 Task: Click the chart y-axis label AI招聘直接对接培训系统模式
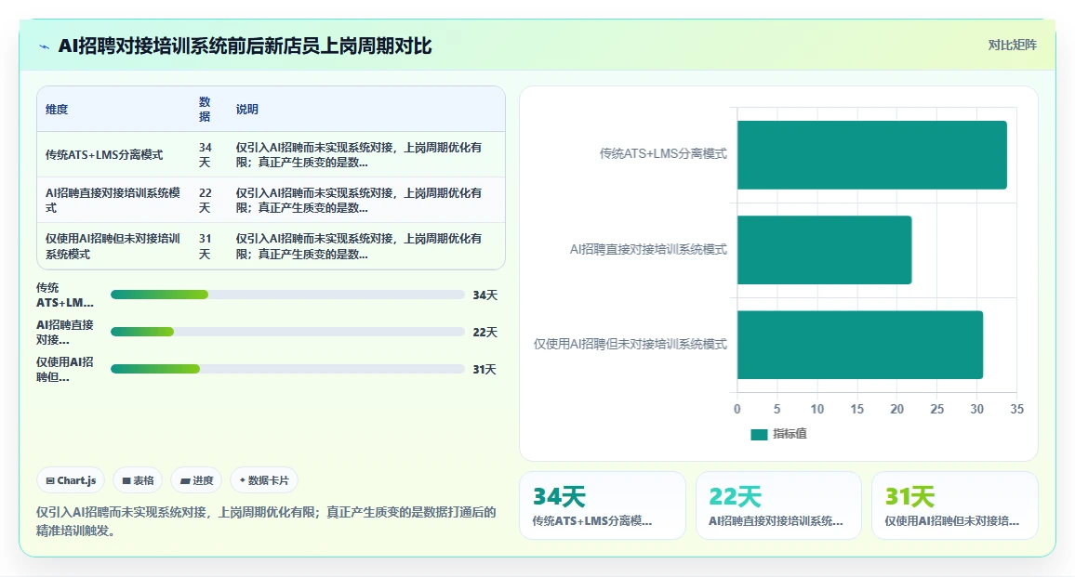pyautogui.click(x=648, y=249)
